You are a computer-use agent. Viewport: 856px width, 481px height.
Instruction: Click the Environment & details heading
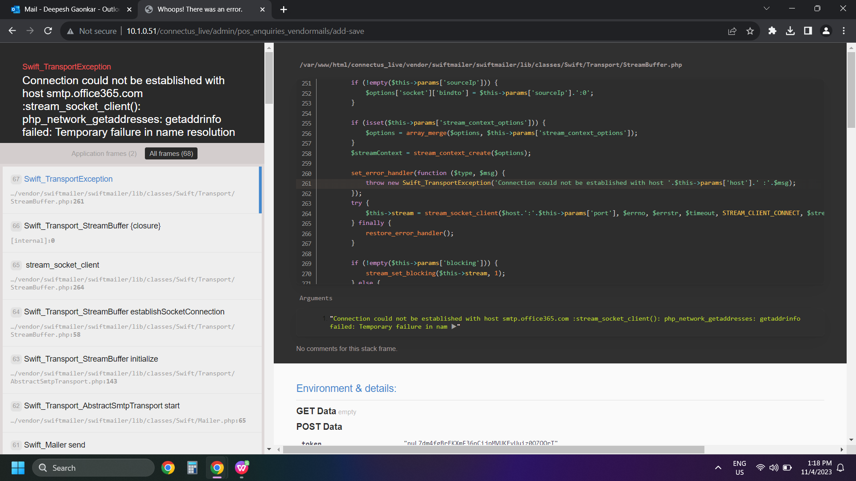click(346, 388)
